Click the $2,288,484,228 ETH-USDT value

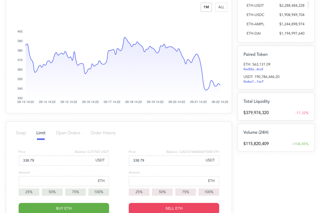click(x=292, y=6)
